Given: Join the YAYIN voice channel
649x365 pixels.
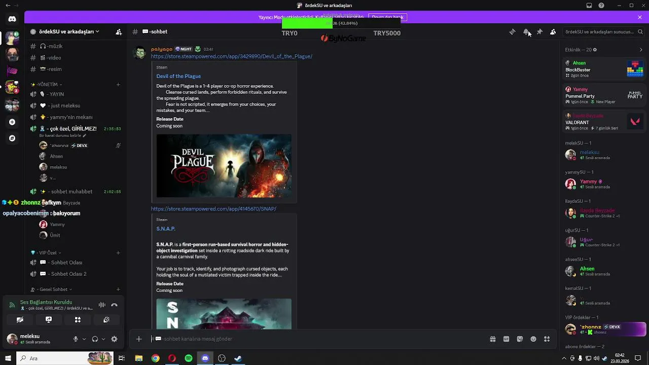Looking at the screenshot, I should click(x=76, y=94).
